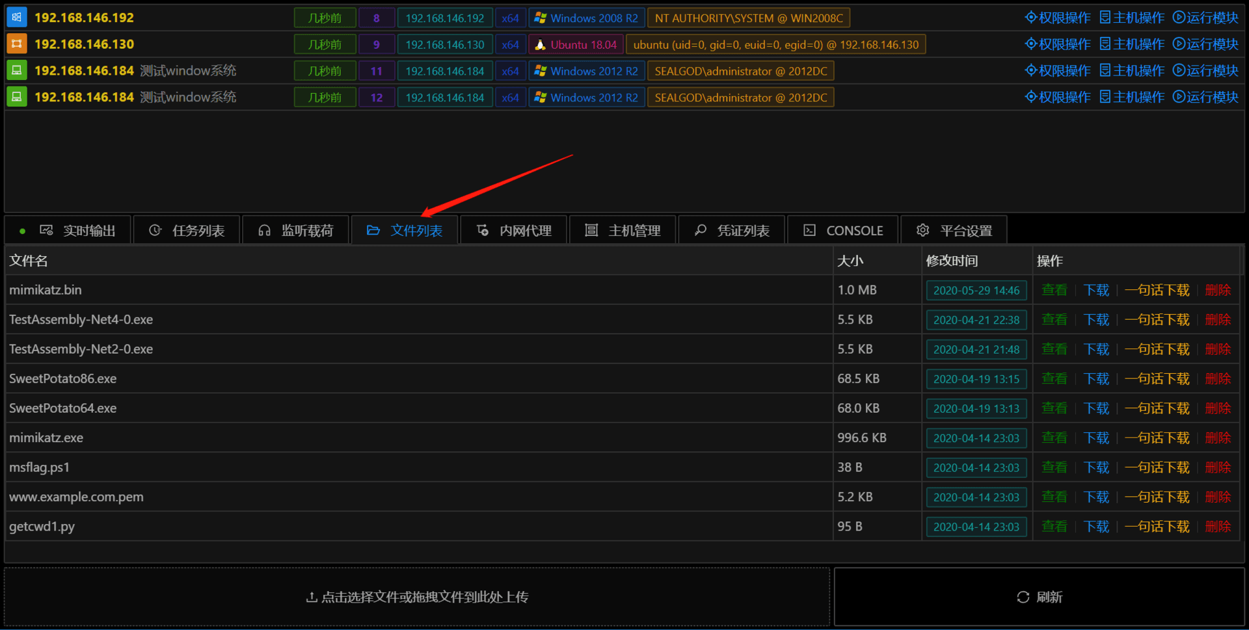Viewport: 1249px width, 630px height.
Task: Click 一句话下载 for msflag.ps1
Action: click(x=1157, y=467)
